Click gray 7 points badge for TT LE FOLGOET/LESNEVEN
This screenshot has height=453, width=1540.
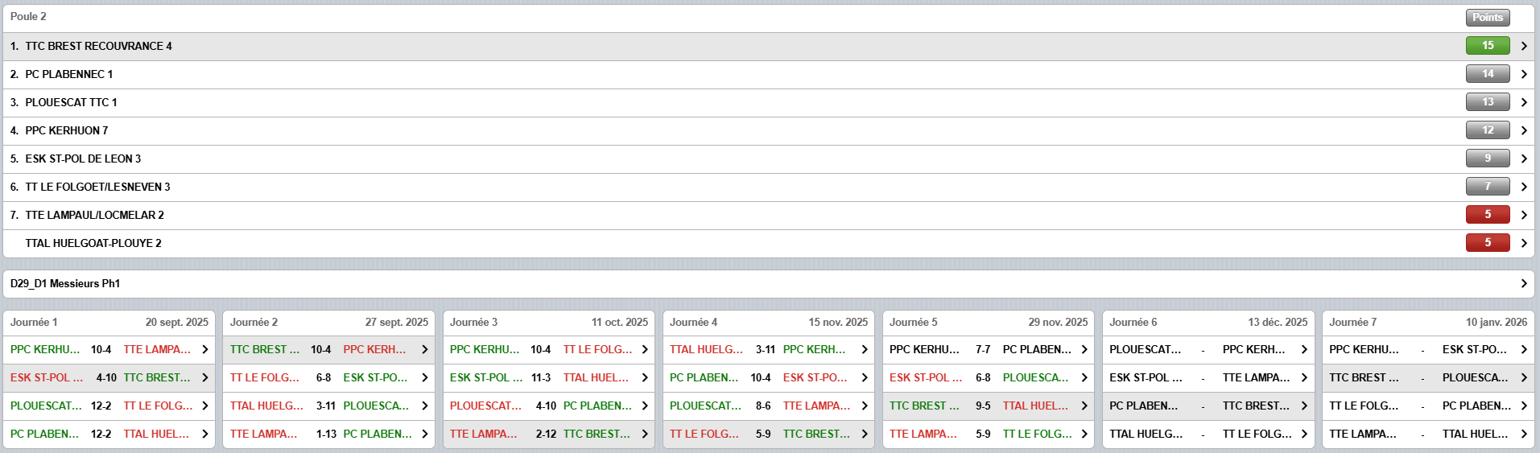(x=1487, y=187)
